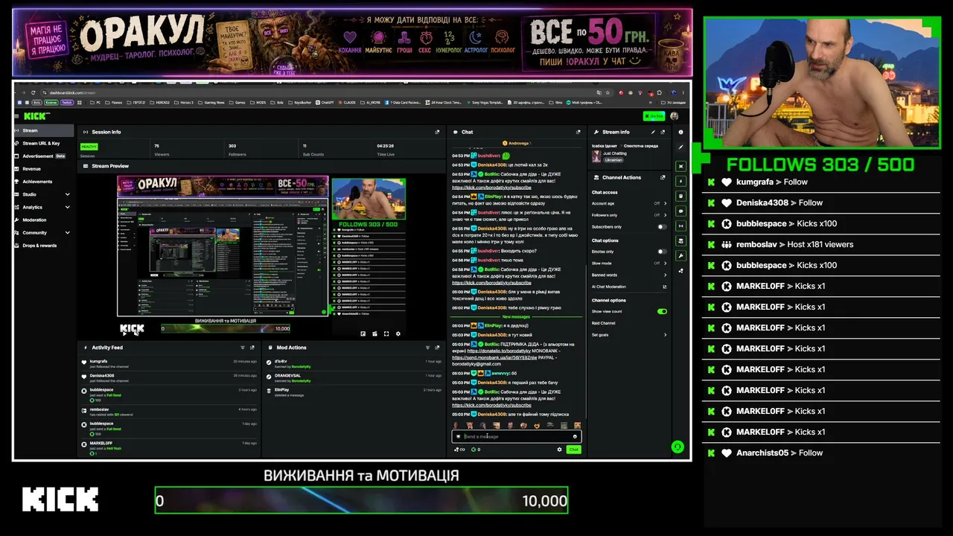Bookmark this page with the star icon
The image size is (953, 536).
tap(608, 92)
